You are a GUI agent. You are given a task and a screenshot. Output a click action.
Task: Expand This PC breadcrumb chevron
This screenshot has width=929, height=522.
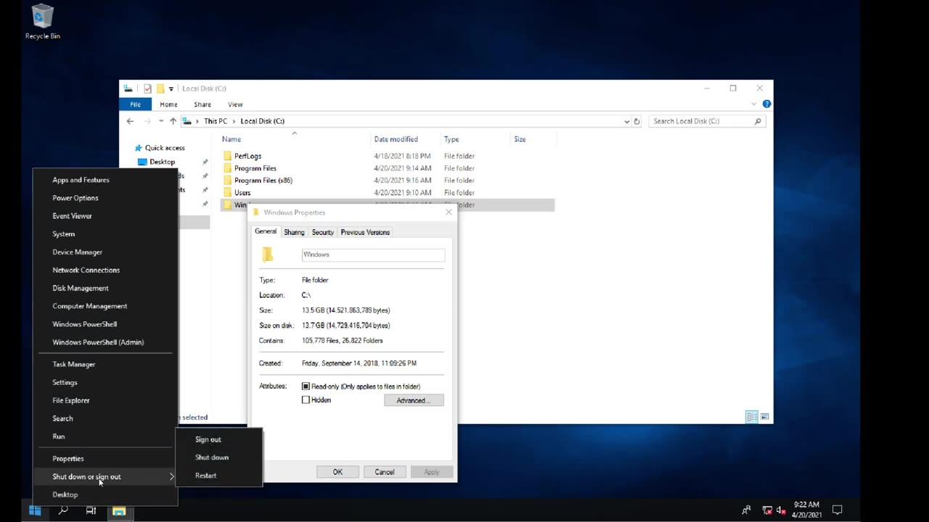234,121
